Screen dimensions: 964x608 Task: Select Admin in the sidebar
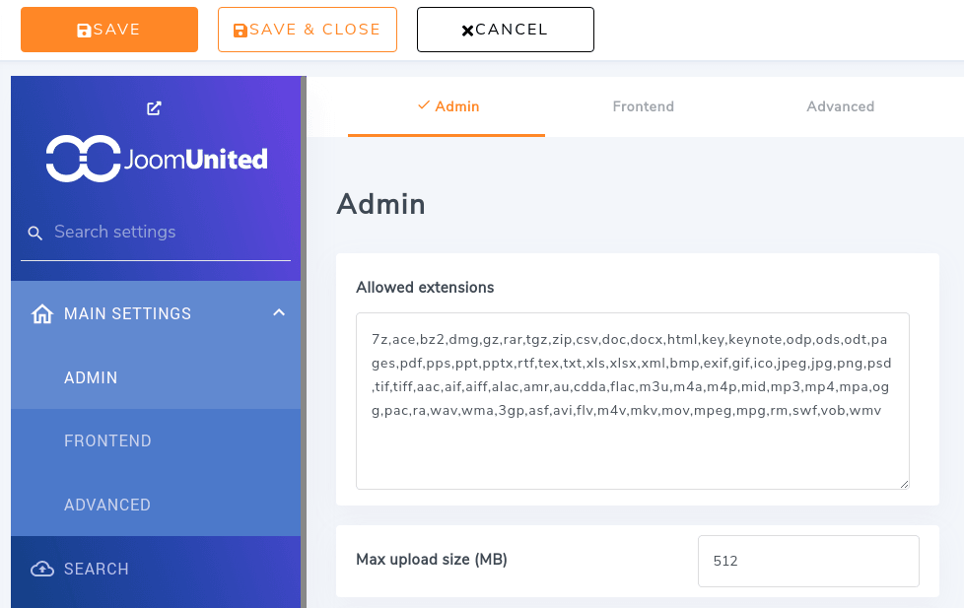click(x=91, y=377)
